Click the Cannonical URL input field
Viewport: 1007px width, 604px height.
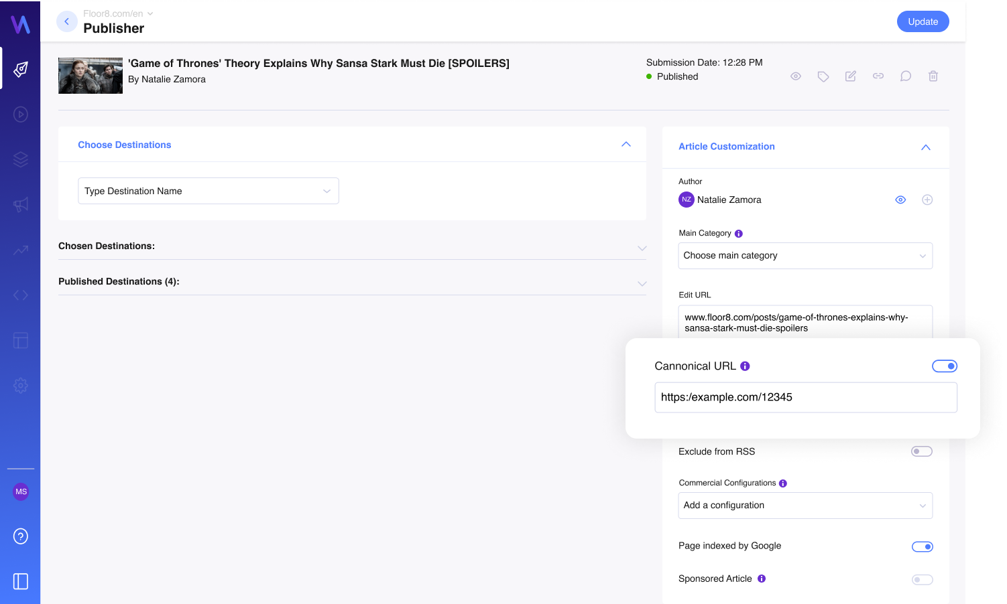pos(806,397)
